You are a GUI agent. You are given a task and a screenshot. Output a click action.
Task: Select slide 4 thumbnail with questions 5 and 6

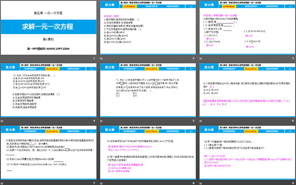tap(49, 90)
